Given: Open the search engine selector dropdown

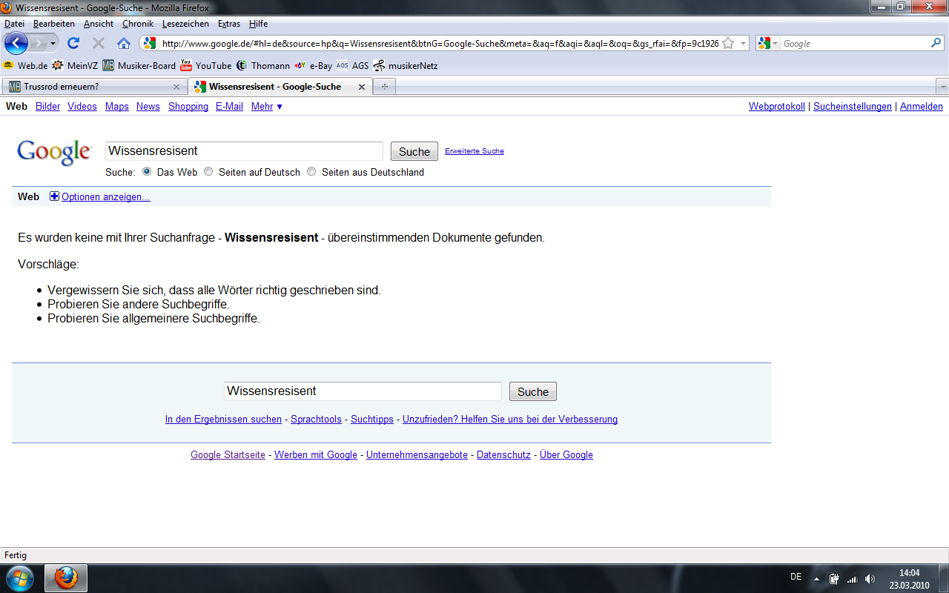Looking at the screenshot, I should click(768, 43).
